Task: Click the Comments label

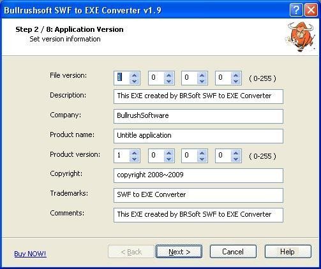Action: click(67, 213)
